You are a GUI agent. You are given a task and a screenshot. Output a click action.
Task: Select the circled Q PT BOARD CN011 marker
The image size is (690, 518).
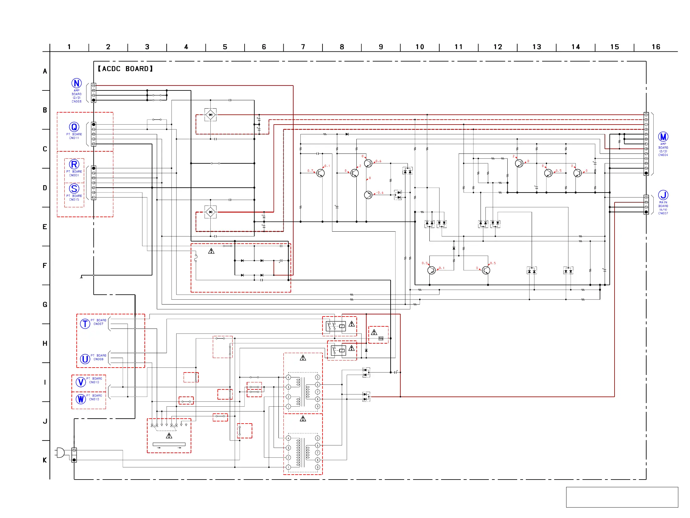pos(74,127)
